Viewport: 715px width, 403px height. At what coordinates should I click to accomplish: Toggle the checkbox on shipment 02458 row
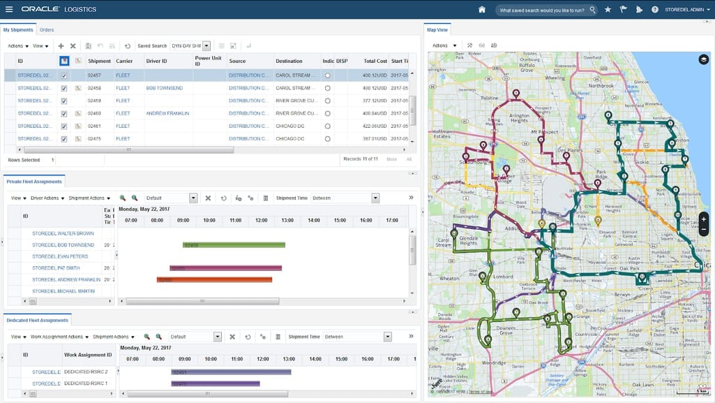tap(64, 88)
